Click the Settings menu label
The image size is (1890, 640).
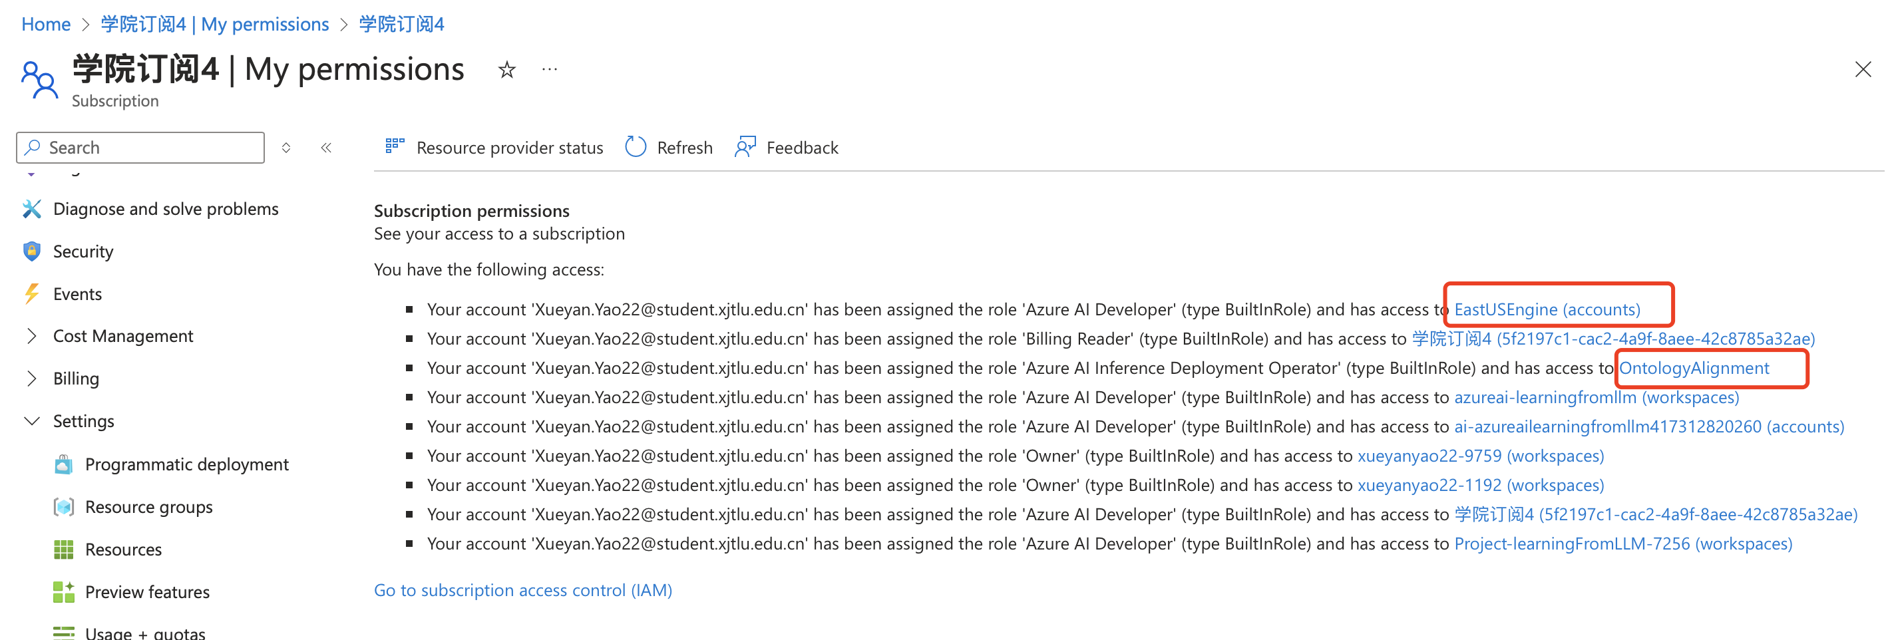point(84,421)
